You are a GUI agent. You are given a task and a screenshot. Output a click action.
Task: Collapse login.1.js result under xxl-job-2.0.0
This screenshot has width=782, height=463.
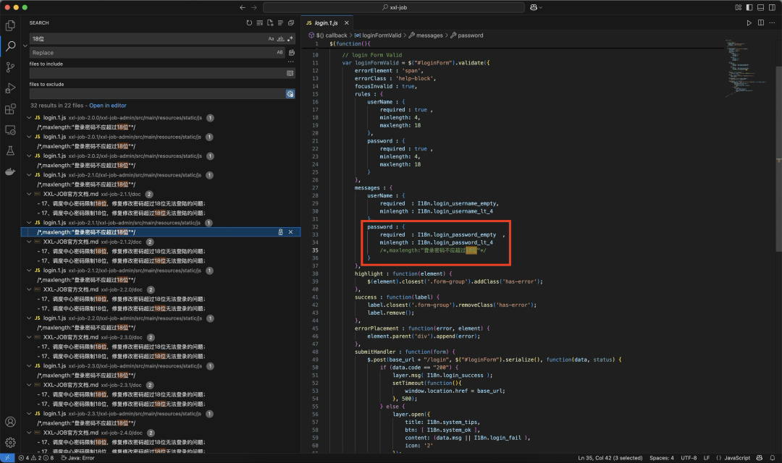[x=29, y=118]
